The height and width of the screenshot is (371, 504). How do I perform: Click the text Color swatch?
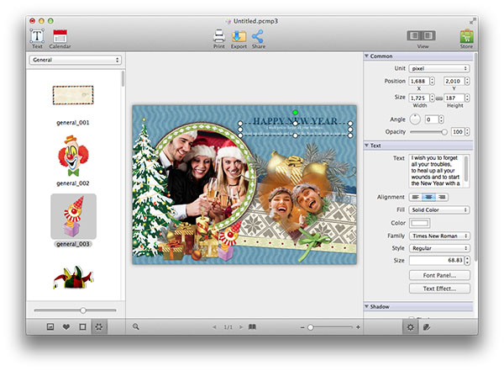(x=418, y=223)
